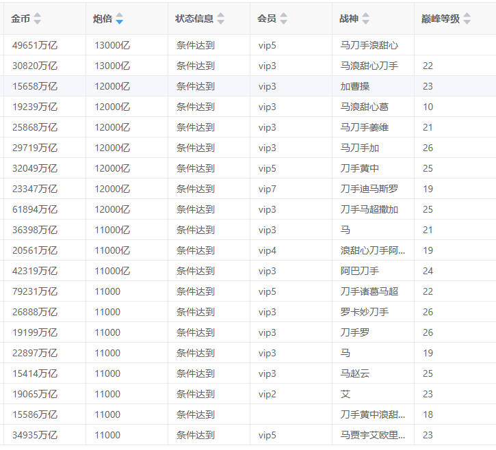The image size is (496, 450).
Task: Select the 34935万亿 cell in last row
Action: click(35, 435)
